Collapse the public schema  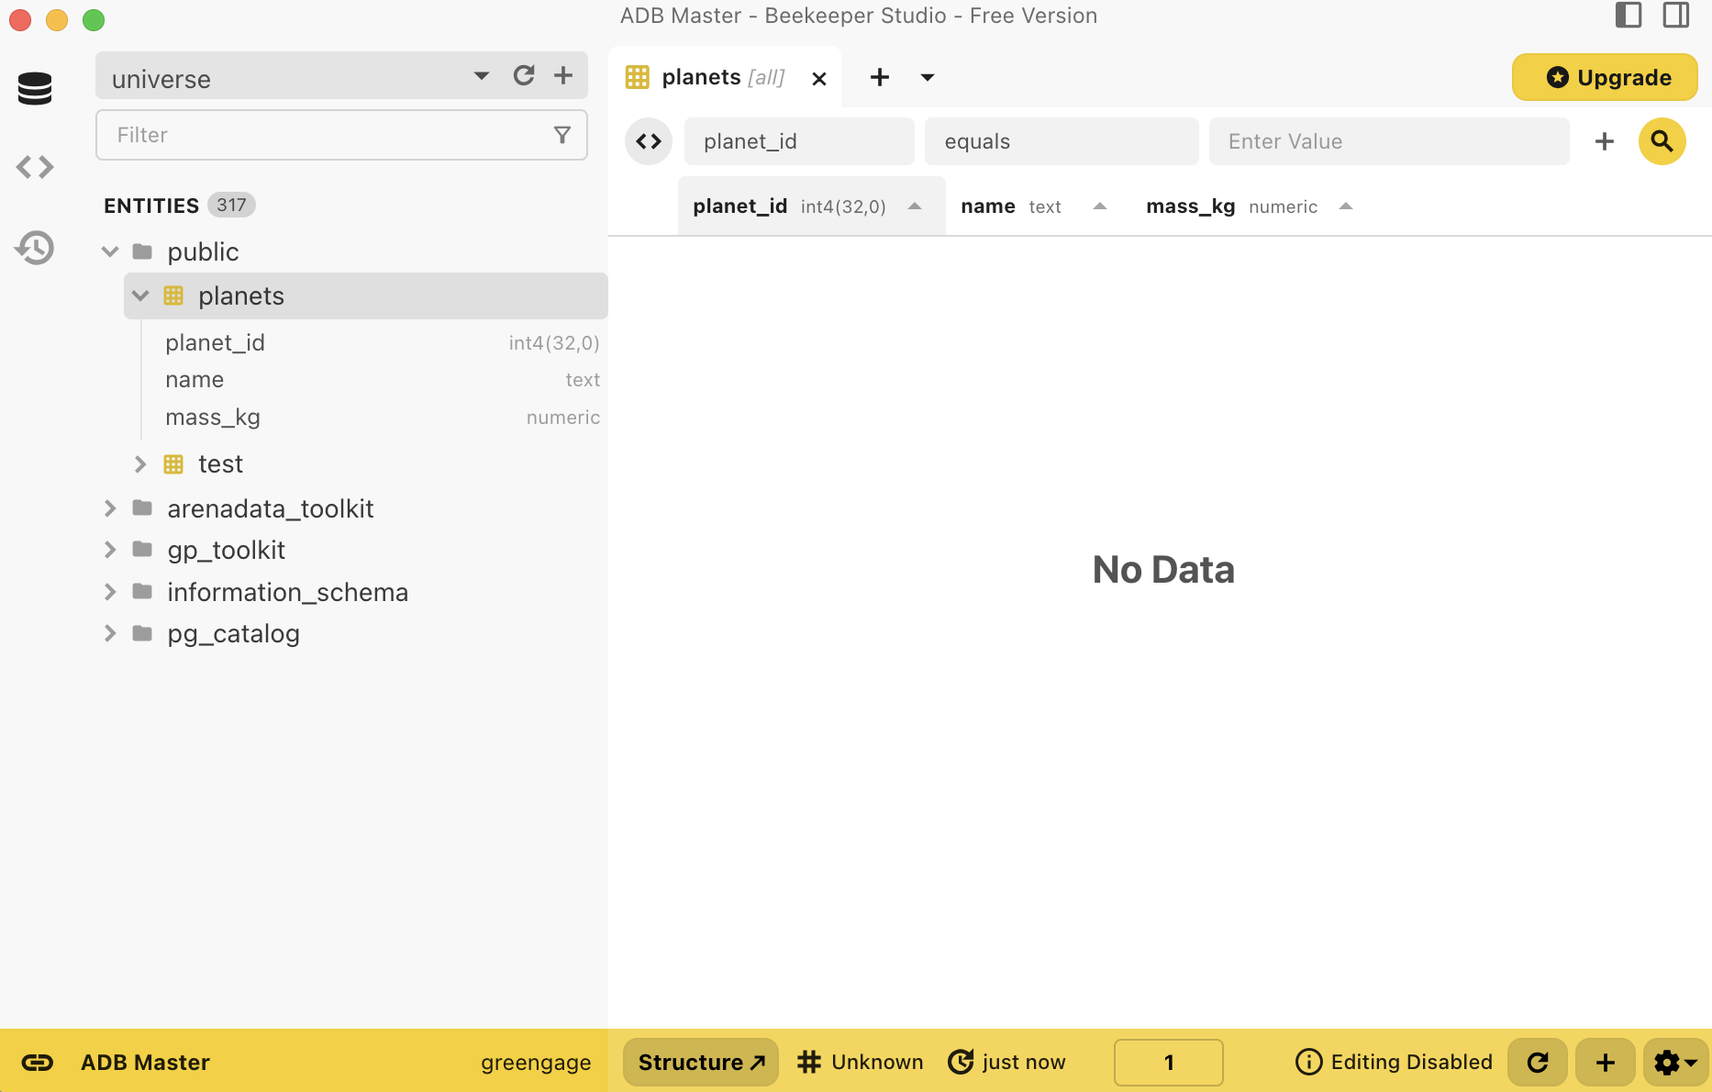[110, 251]
